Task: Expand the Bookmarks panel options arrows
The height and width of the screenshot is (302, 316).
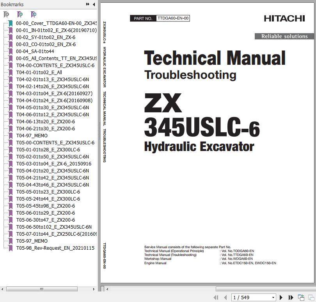Action: (x=87, y=4)
